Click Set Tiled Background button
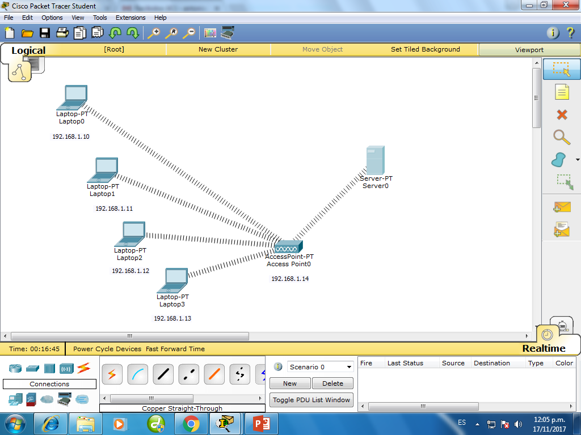 (426, 49)
